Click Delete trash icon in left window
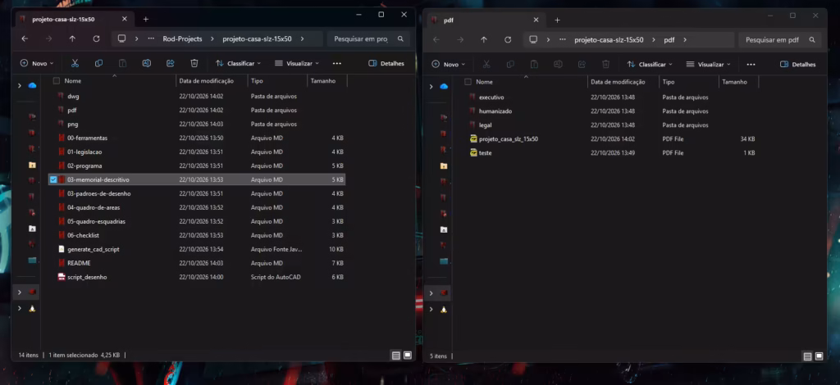Image resolution: width=840 pixels, height=385 pixels. pyautogui.click(x=194, y=63)
